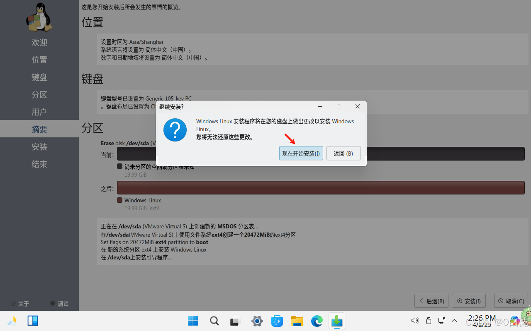The height and width of the screenshot is (331, 531).
Task: Open the weather widget on taskbar
Action: click(12, 321)
